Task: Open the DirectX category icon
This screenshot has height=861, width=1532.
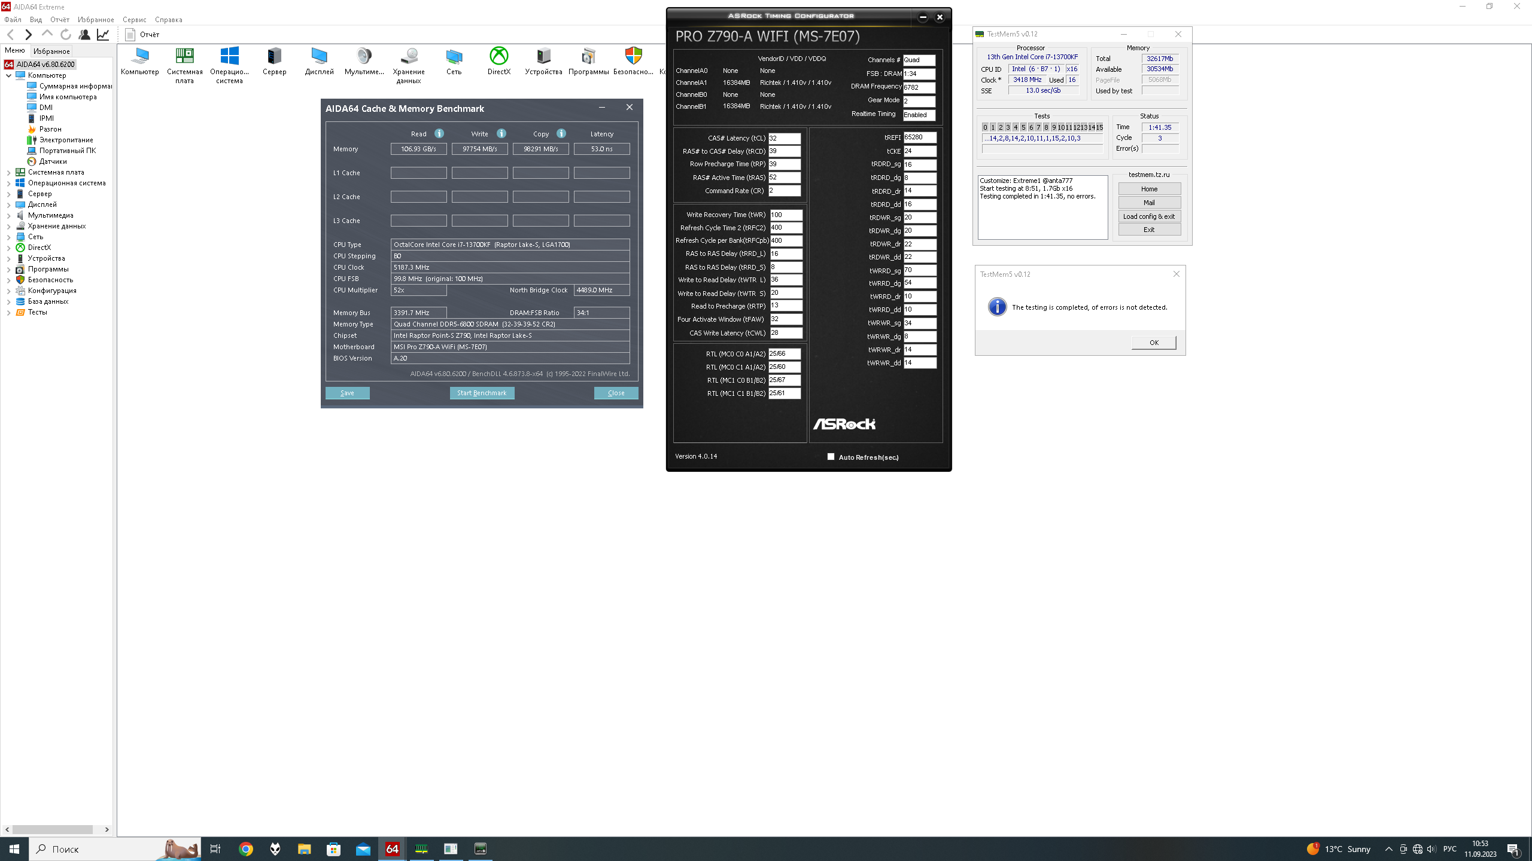Action: [x=498, y=57]
